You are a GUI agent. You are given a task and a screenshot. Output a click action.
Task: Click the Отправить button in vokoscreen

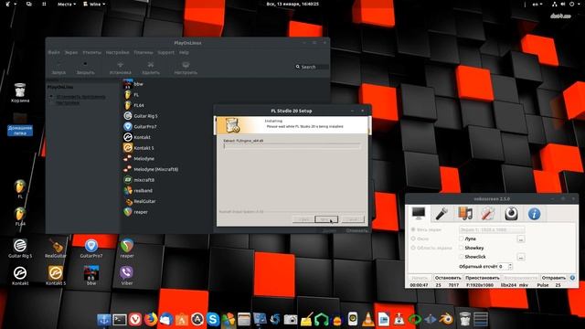[x=553, y=278]
